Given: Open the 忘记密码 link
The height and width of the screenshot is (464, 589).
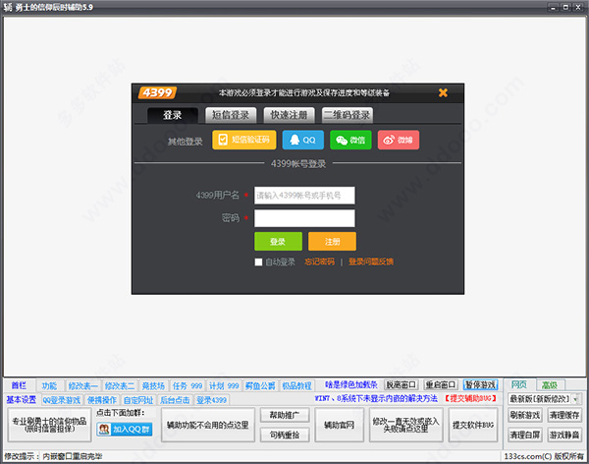Looking at the screenshot, I should click(x=320, y=261).
